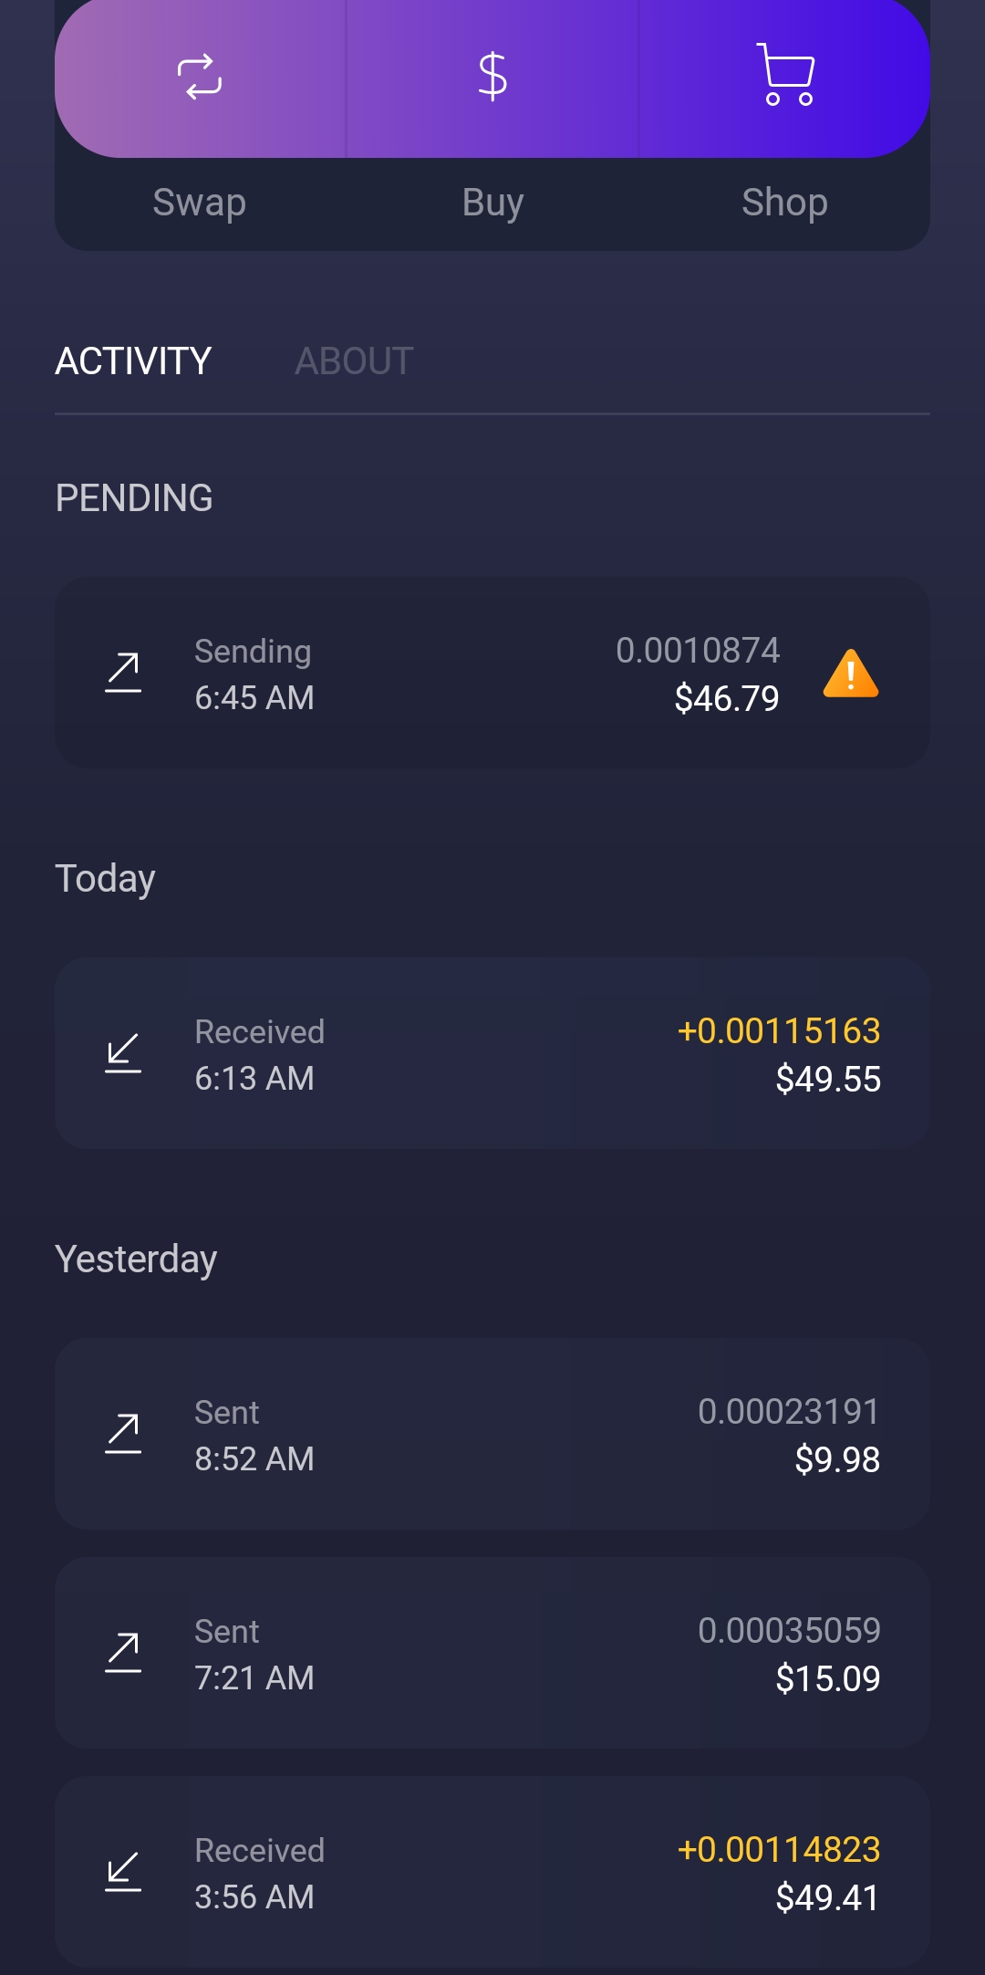Tap the dollar sign Buy icon
Screen dimensions: 985x1975
pos(493,77)
